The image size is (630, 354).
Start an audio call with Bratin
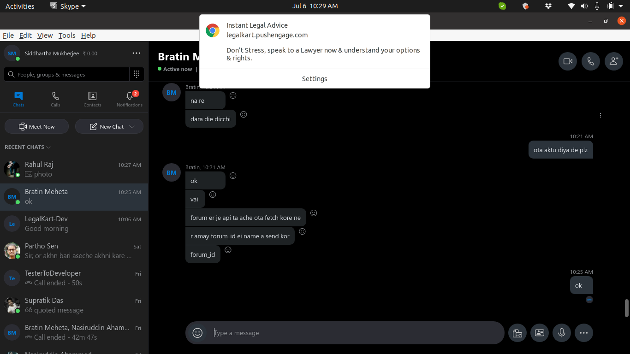pos(591,61)
